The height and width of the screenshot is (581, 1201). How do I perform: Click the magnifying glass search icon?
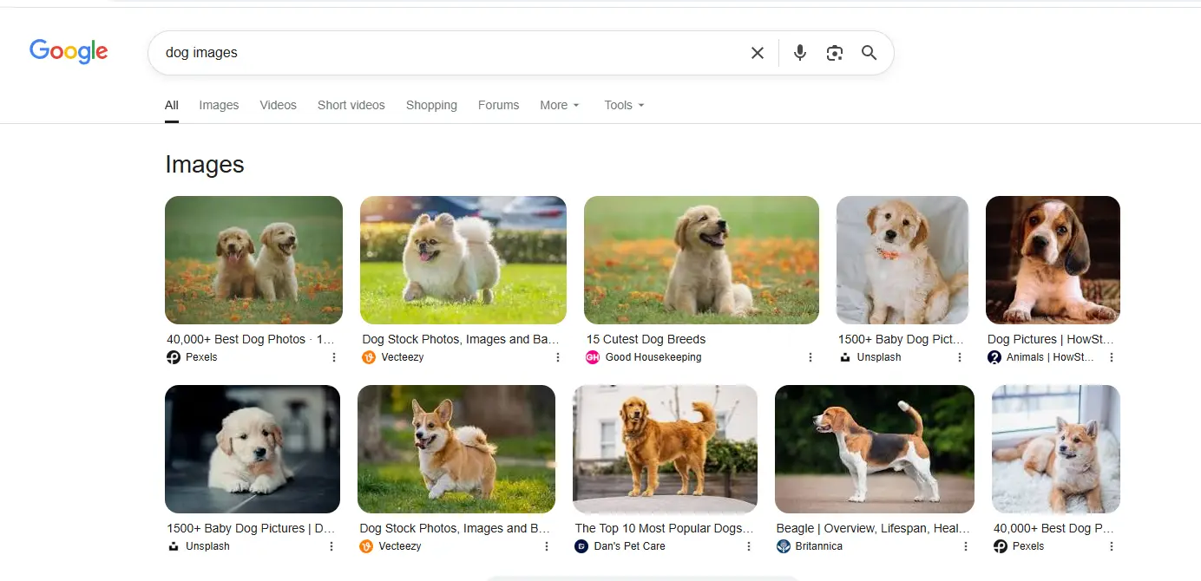(869, 53)
